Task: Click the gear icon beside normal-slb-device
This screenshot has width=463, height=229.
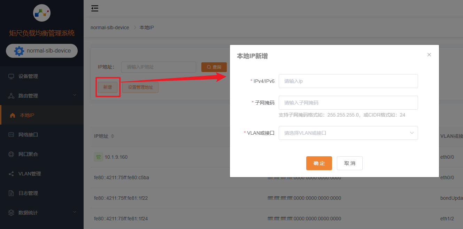Action: 19,51
